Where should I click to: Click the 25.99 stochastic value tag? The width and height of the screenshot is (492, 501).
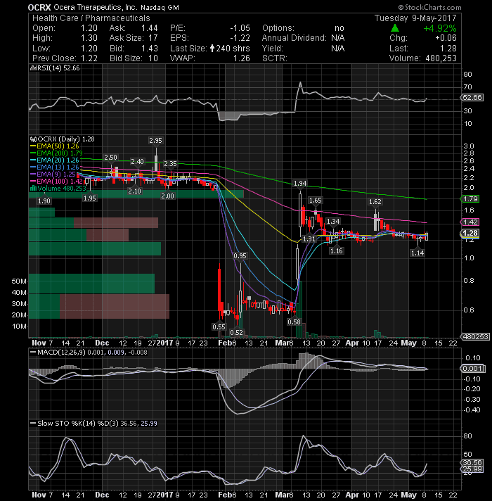point(472,469)
